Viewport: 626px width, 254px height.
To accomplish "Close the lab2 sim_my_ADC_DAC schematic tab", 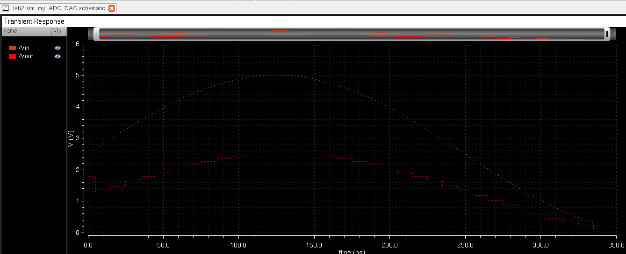I will (x=112, y=8).
